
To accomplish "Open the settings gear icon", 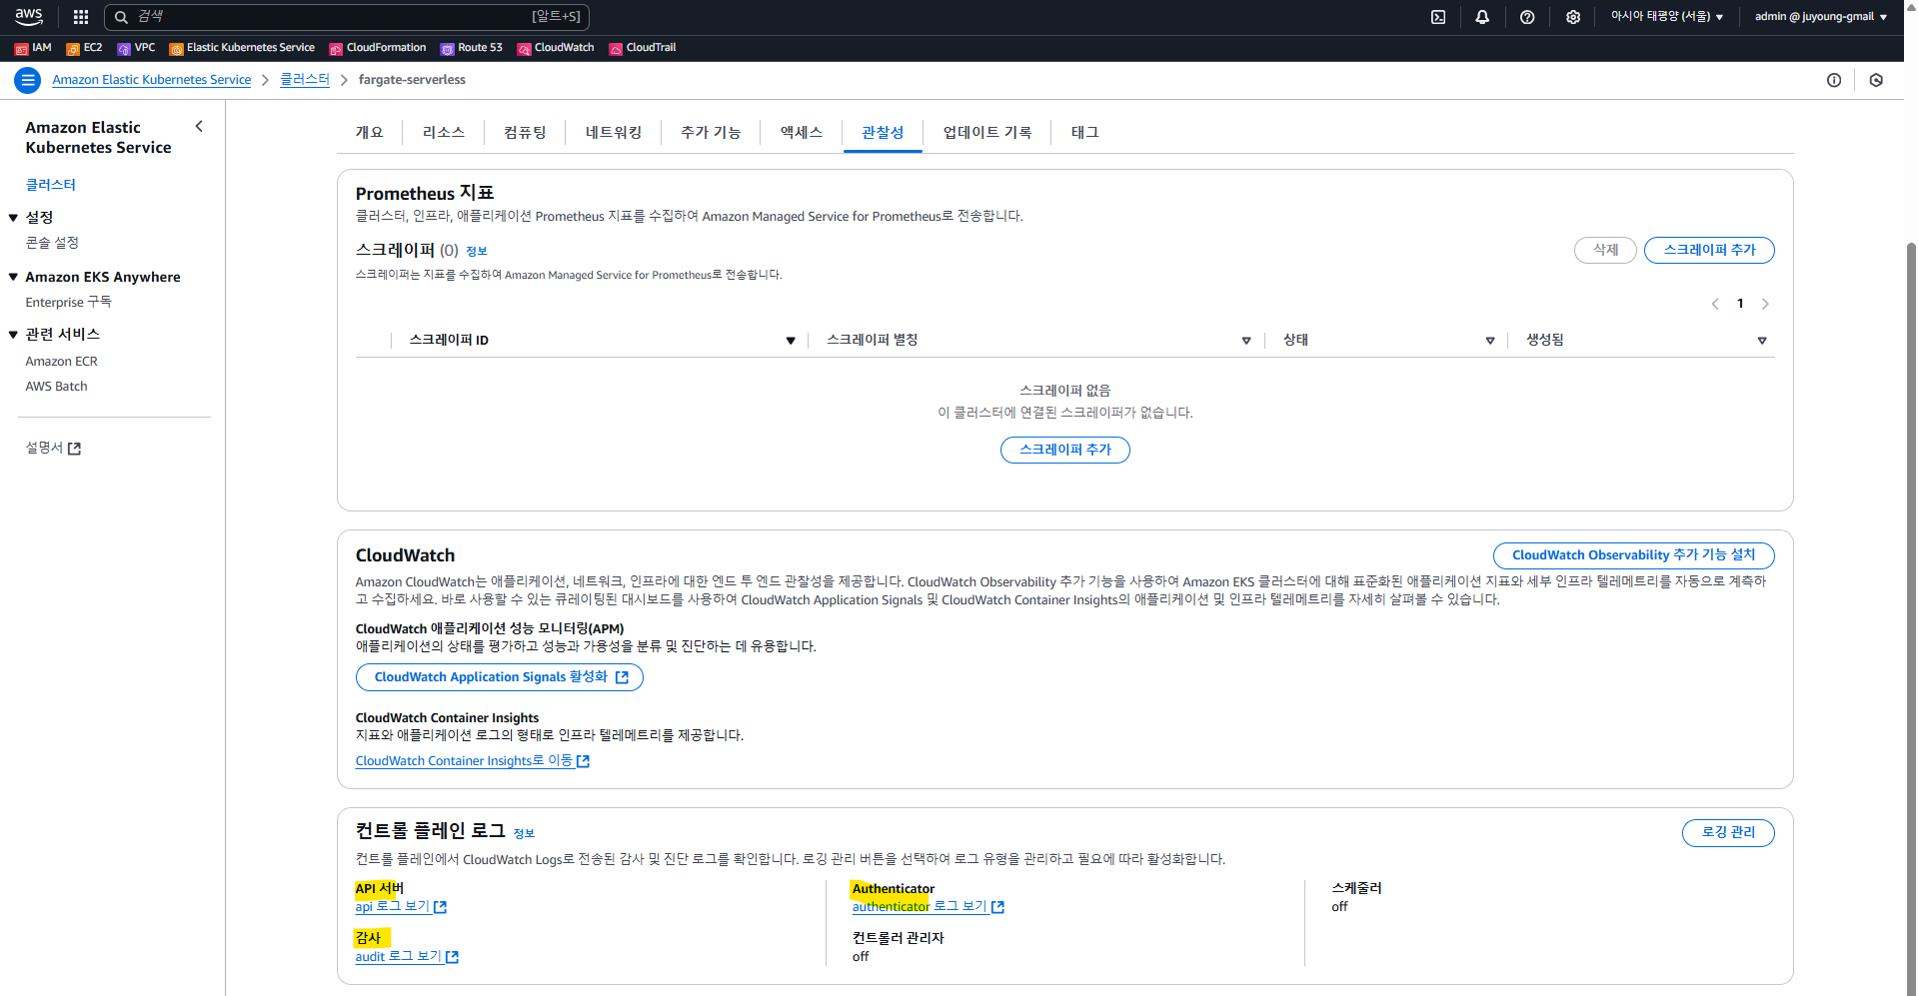I will coord(1573,17).
